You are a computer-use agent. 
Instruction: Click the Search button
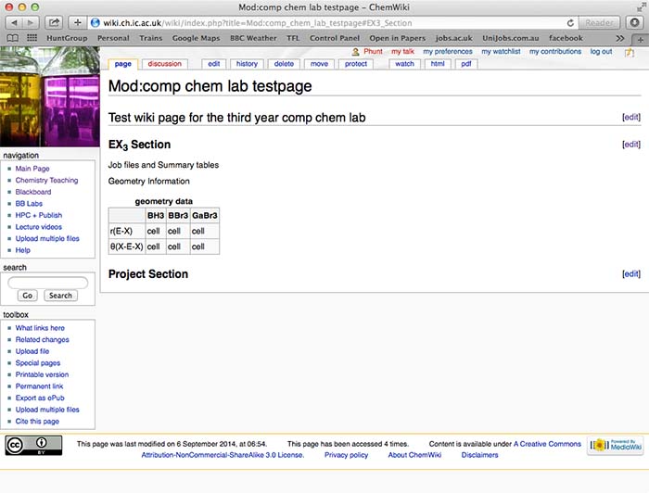click(x=60, y=296)
